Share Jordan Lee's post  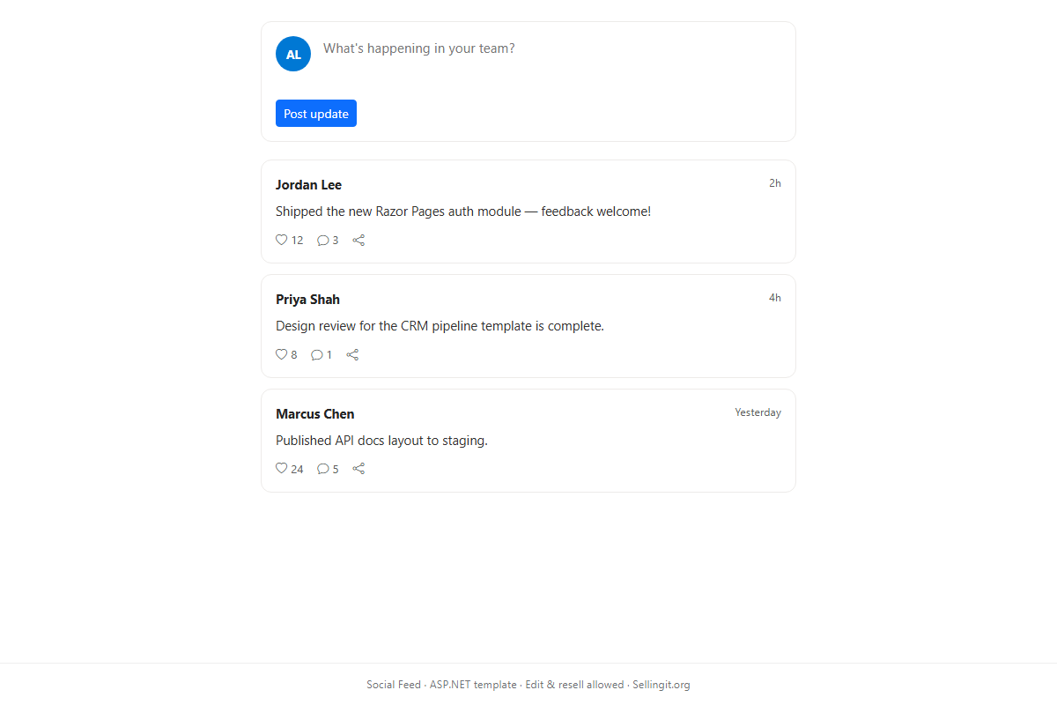tap(358, 240)
